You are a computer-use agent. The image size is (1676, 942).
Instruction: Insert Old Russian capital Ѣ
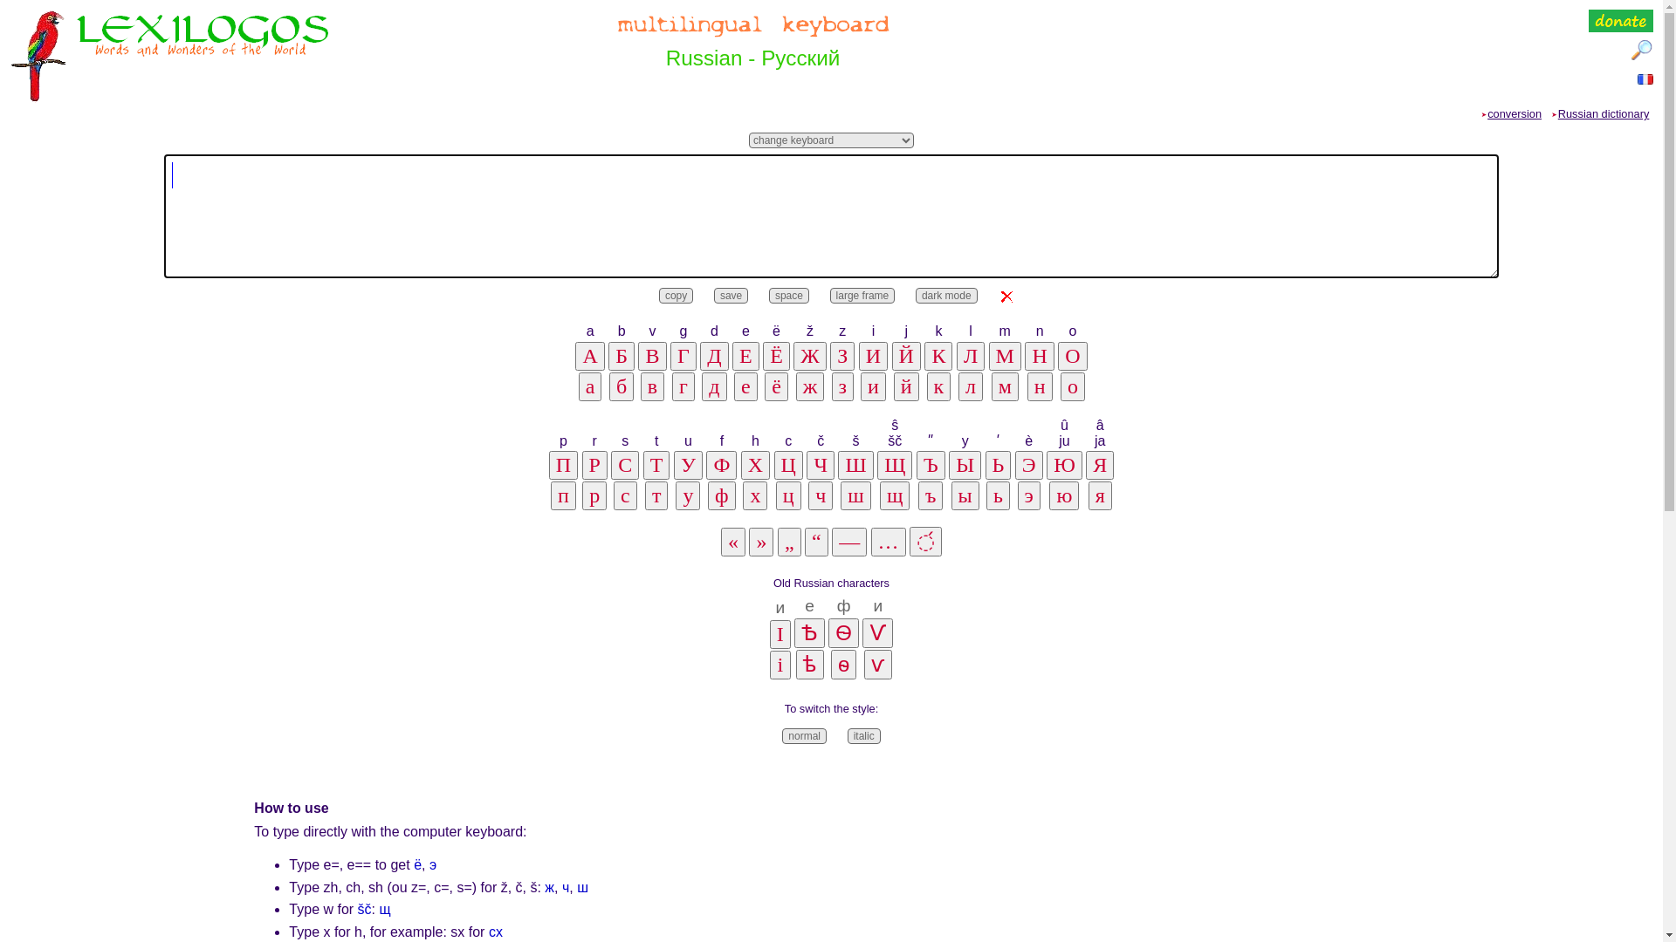[810, 633]
